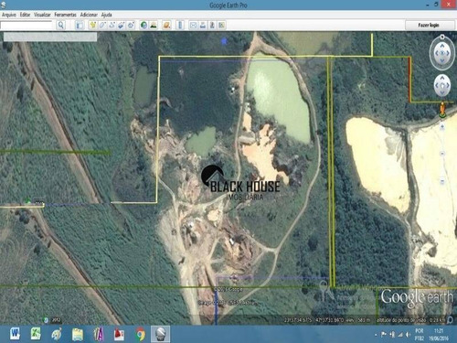
Task: Click the magnifying glass search button
Action: coord(61,25)
